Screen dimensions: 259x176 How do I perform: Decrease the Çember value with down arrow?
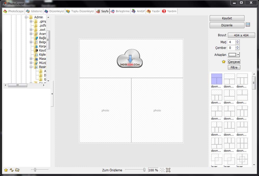[237, 49]
